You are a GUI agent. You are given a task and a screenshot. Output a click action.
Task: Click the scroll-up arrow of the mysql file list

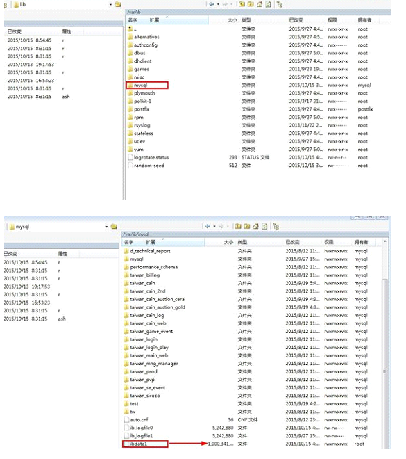coord(385,241)
